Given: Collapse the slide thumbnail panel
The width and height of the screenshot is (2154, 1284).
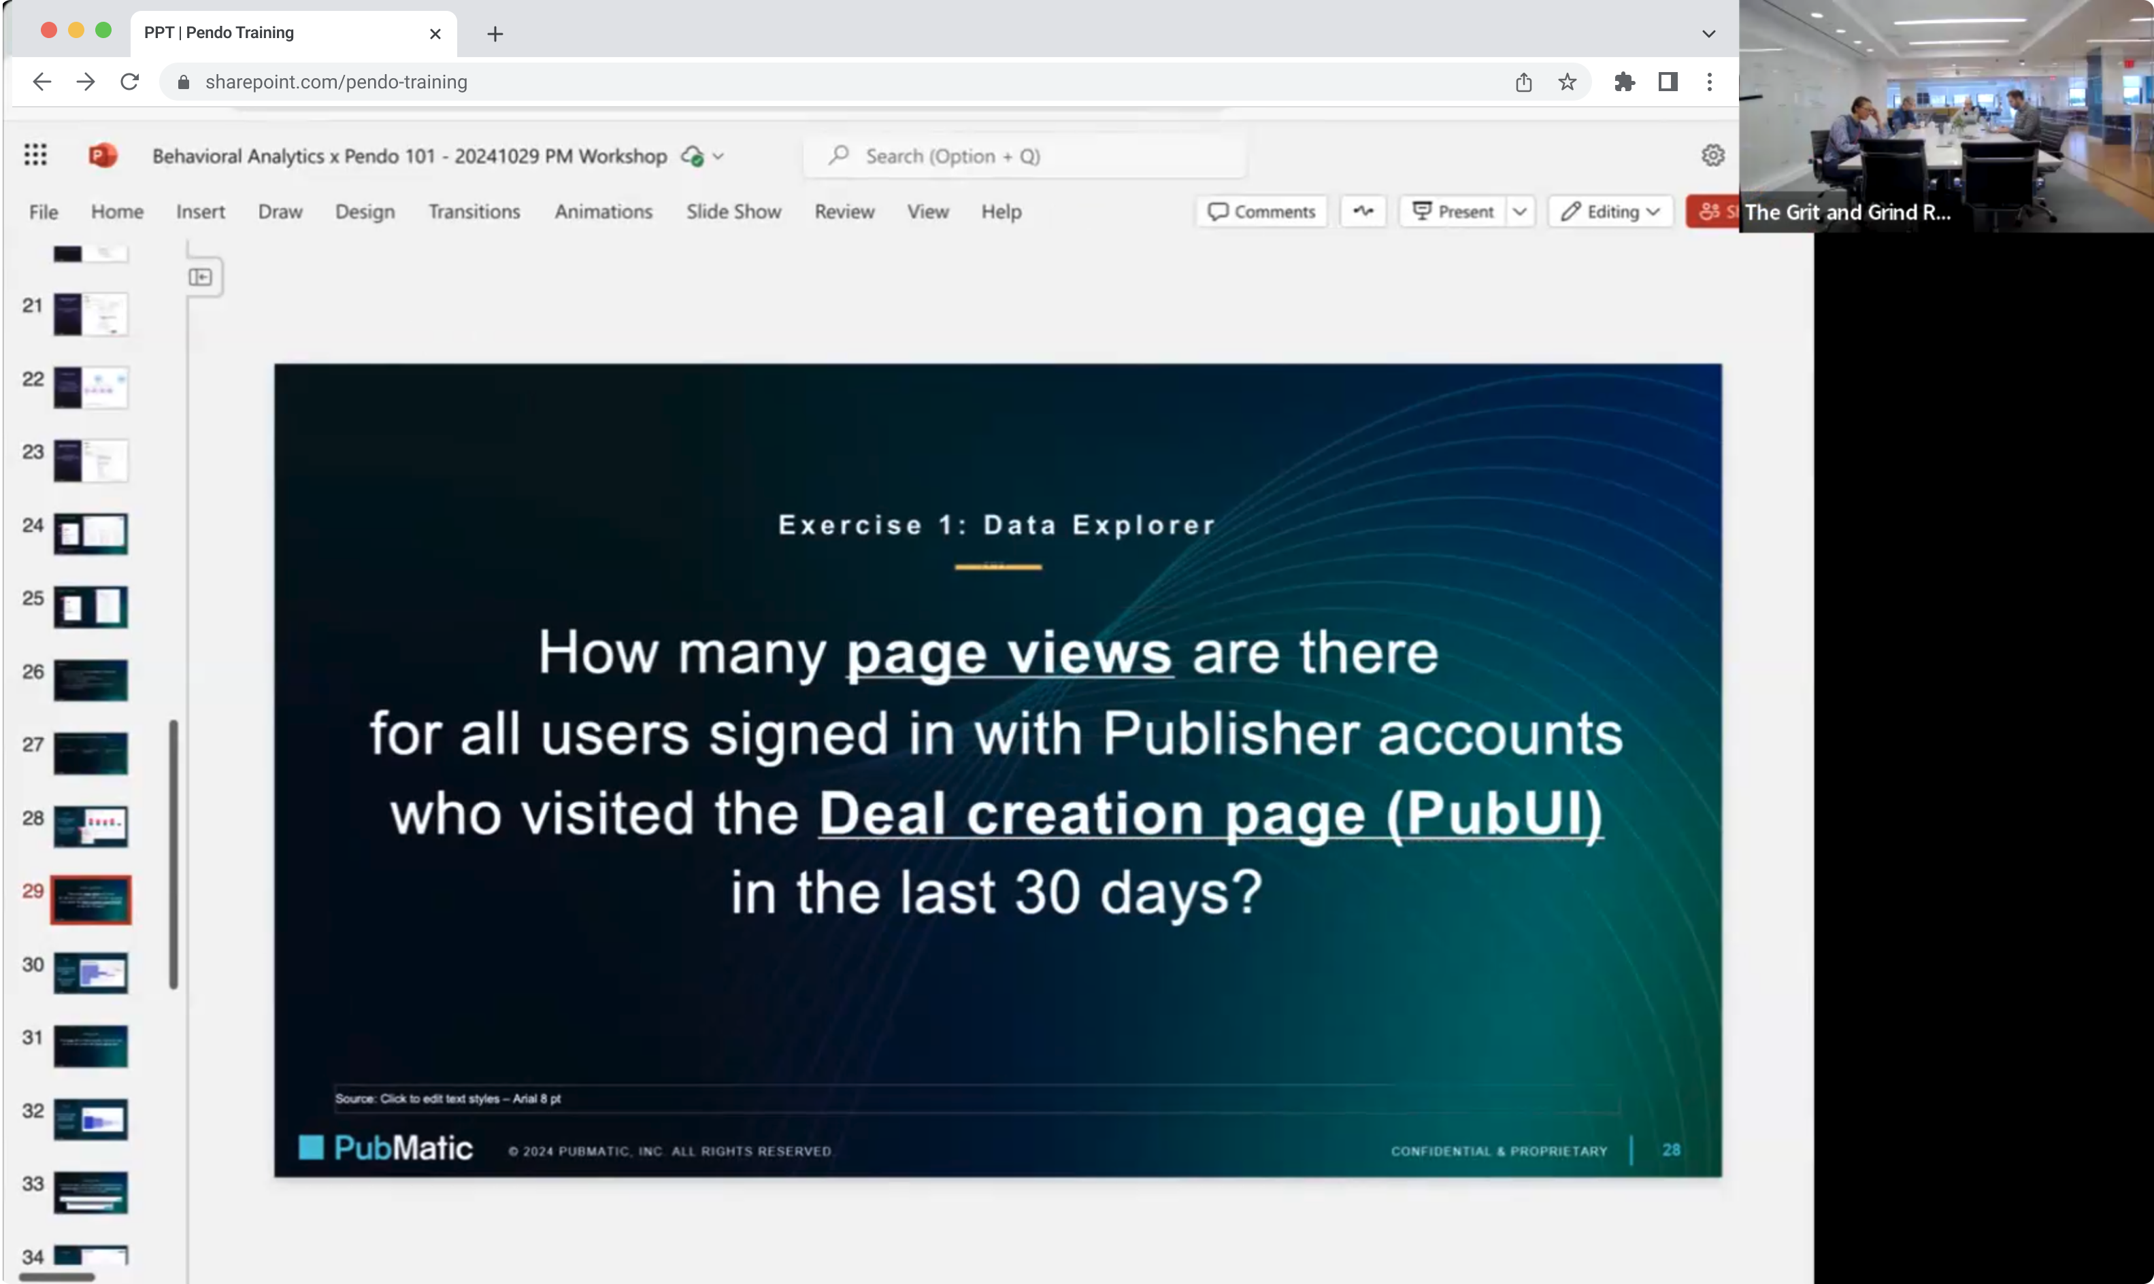Looking at the screenshot, I should [x=201, y=277].
